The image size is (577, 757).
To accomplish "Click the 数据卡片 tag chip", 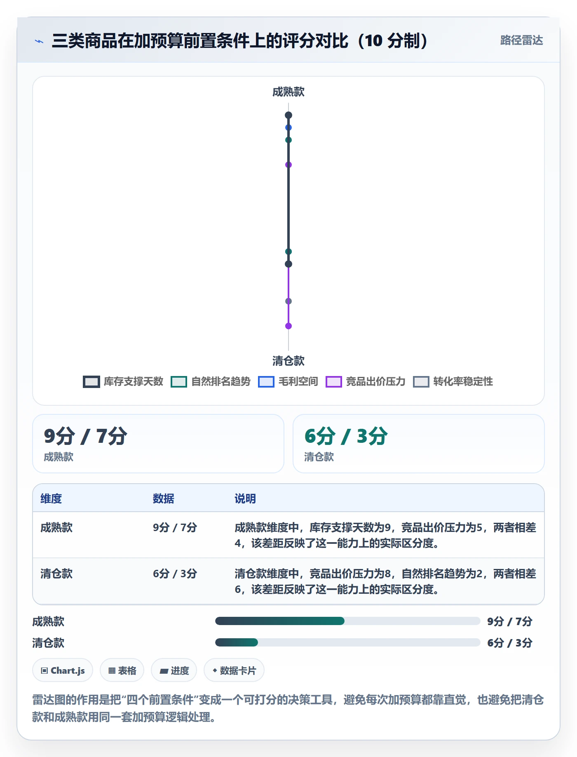I will 234,670.
